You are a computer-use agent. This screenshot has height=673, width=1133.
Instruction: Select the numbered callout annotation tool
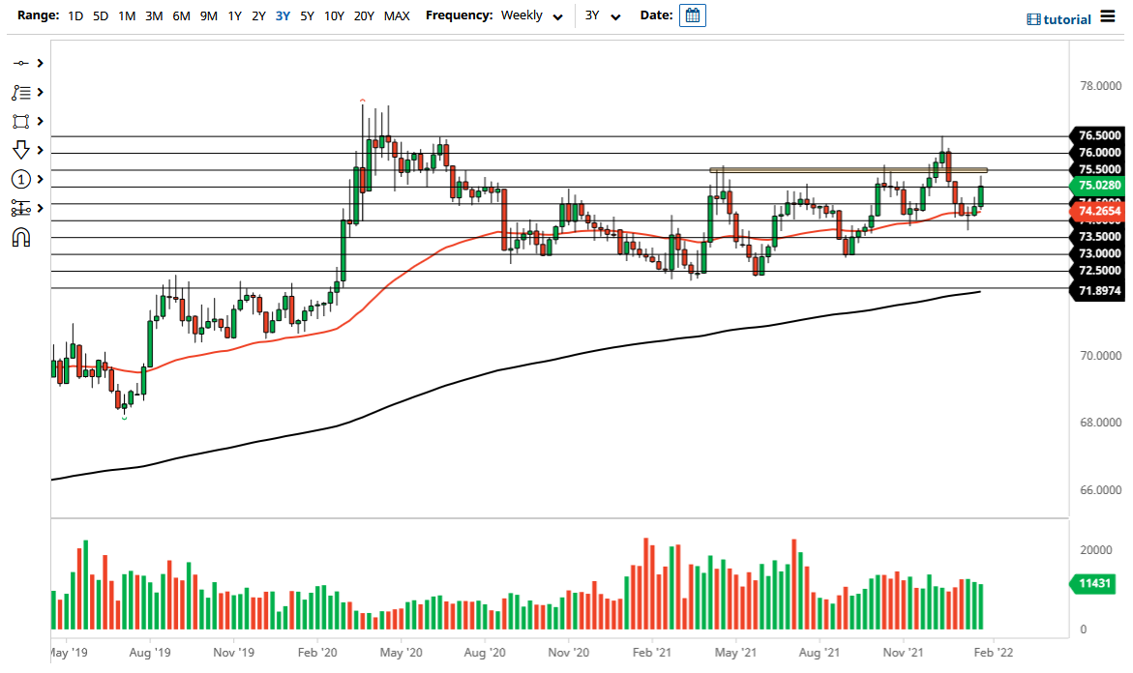[x=21, y=179]
